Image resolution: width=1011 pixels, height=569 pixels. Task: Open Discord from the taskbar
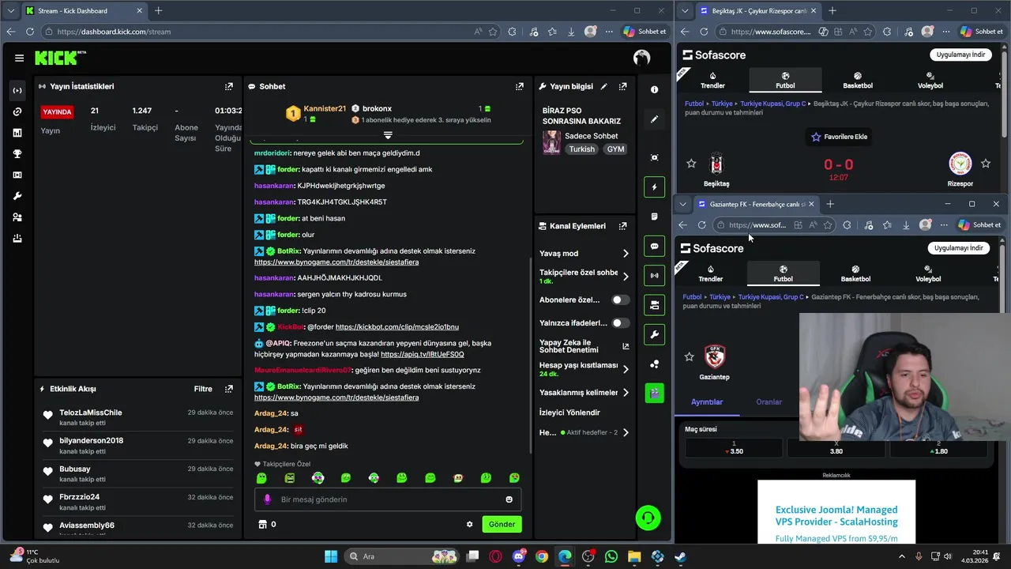pyautogui.click(x=519, y=556)
